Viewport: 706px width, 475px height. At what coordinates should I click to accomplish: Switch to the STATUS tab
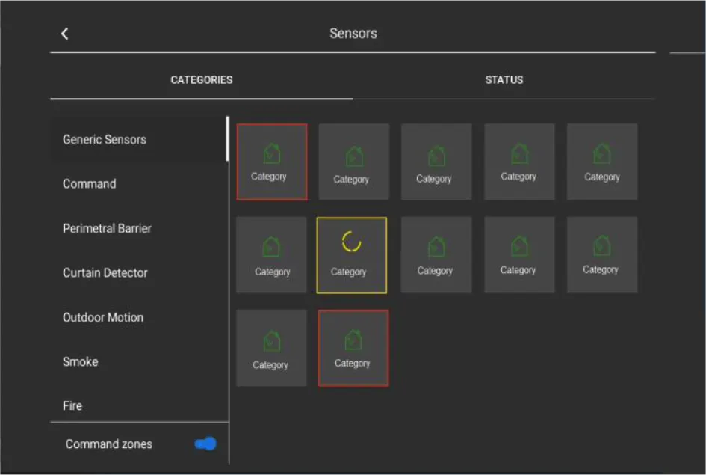[504, 80]
